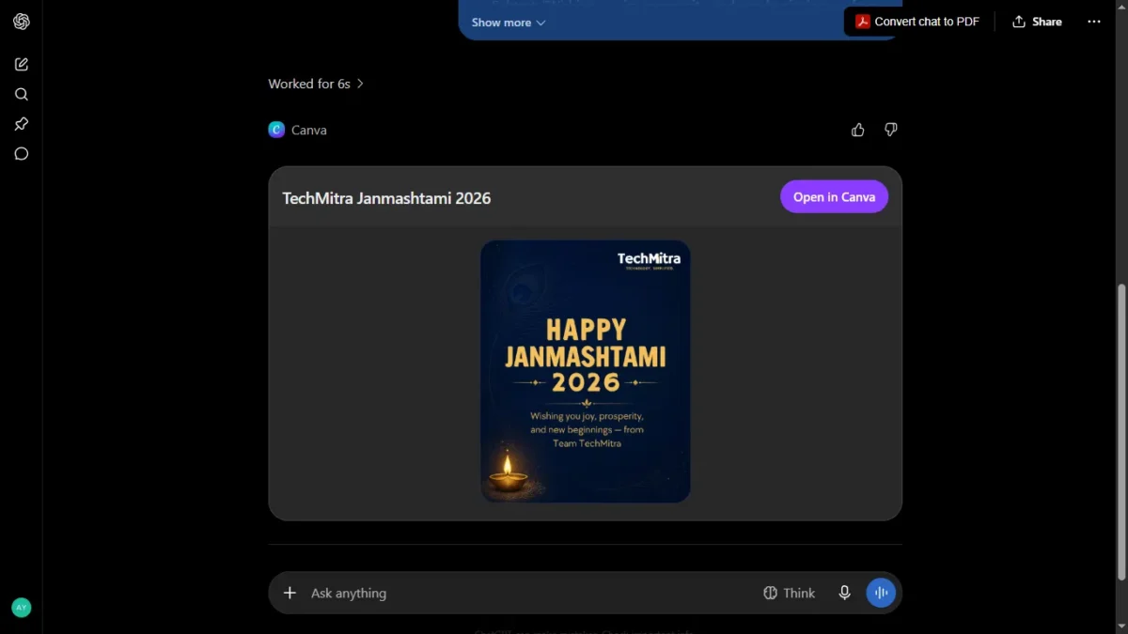Screen dimensions: 1128x634
Task: Like the response with the thumbs up icon
Action: tap(858, 130)
